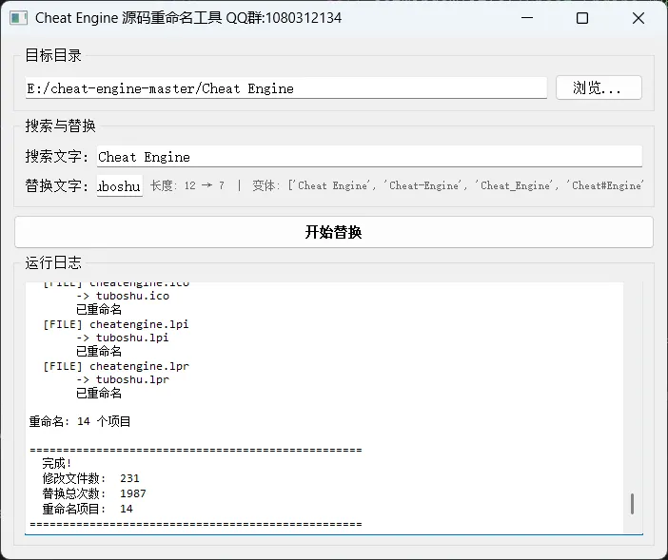Click the 替换文字 label

pos(57,186)
